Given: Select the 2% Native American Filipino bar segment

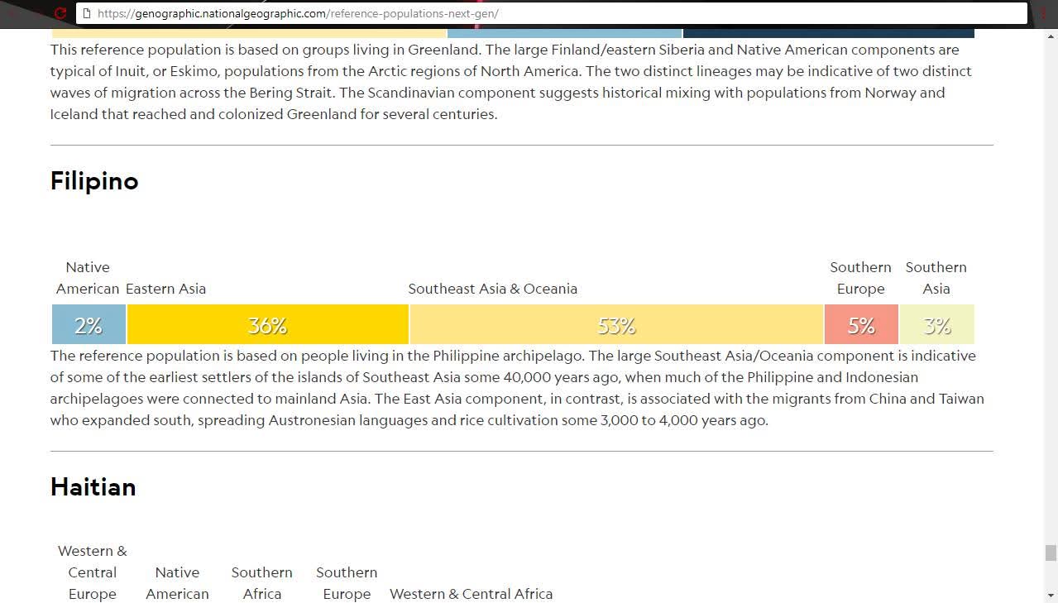Looking at the screenshot, I should click(x=89, y=324).
